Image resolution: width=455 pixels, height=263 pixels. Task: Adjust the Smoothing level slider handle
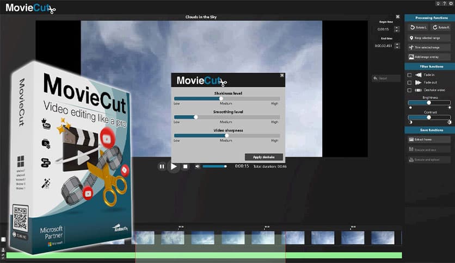coord(196,117)
